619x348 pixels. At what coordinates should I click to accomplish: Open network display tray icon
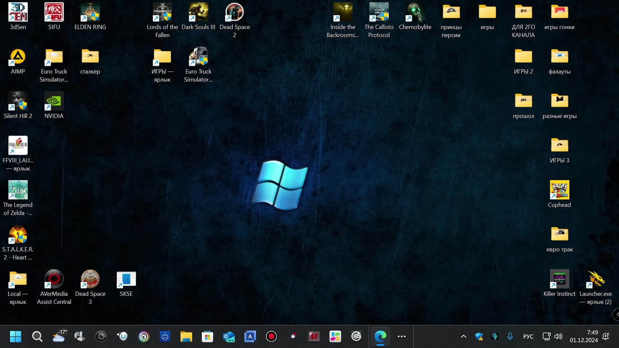(546, 336)
